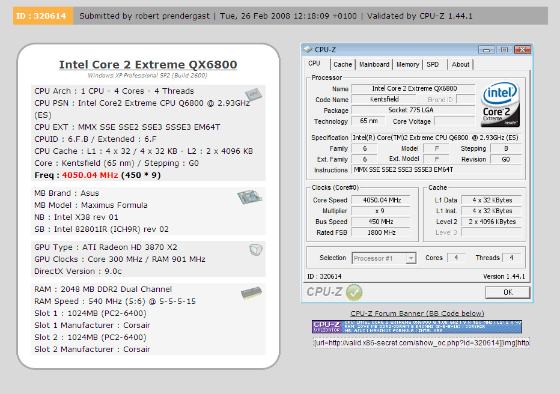Viewport: 560px width, 394px height.
Task: Click the Name field showing QX6800
Action: [413, 88]
